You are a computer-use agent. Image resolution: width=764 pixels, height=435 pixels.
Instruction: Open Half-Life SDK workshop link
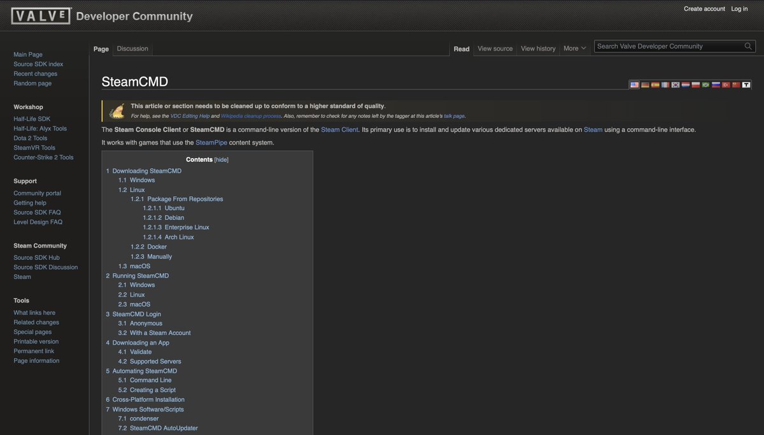point(32,119)
